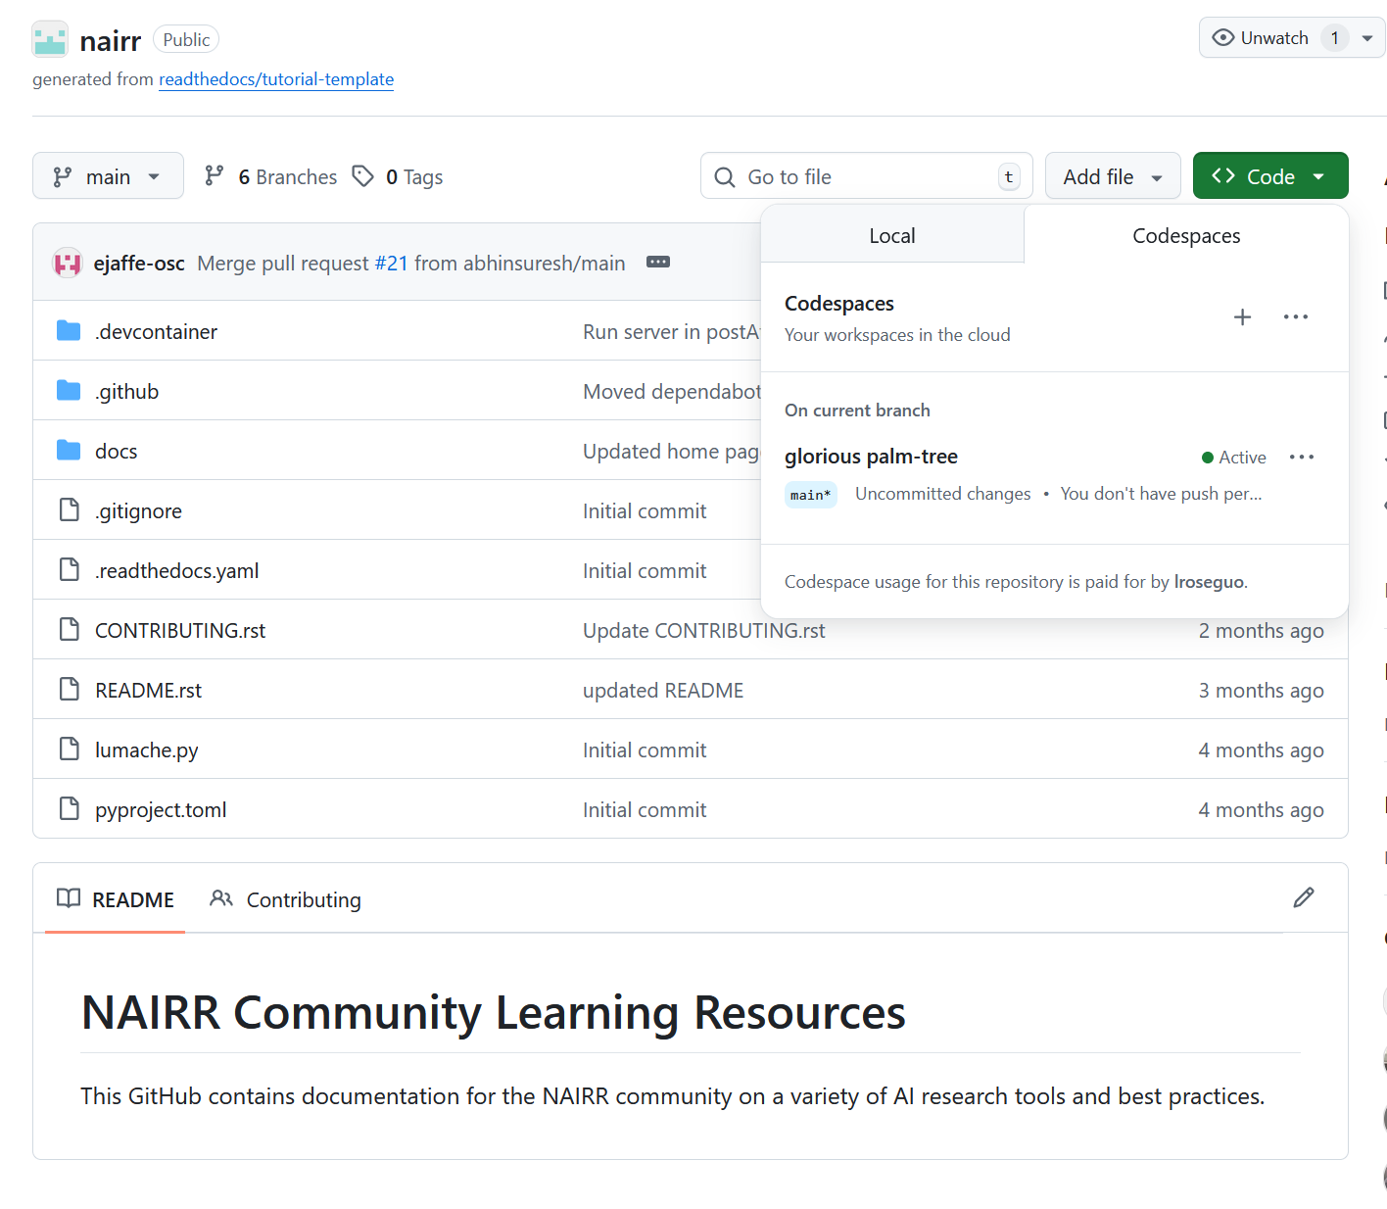Click the .github folder icon
The image size is (1387, 1209).
pos(69,391)
